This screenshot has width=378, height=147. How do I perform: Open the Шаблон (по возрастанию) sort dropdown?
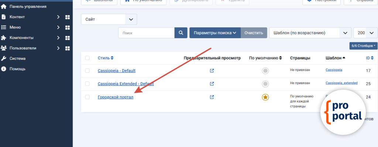310,33
